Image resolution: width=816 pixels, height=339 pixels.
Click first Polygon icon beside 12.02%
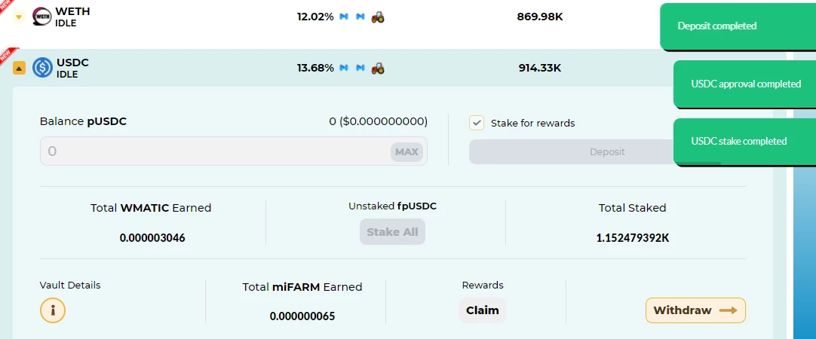coord(343,17)
